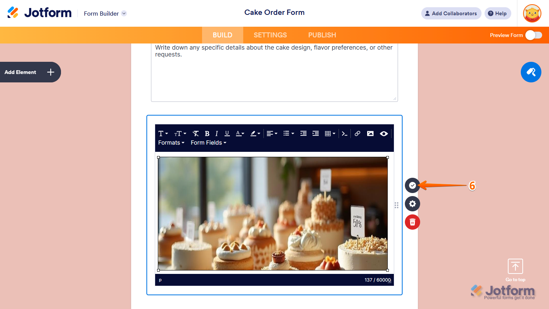Increase indent of the paragraph
The image size is (549, 309).
315,133
